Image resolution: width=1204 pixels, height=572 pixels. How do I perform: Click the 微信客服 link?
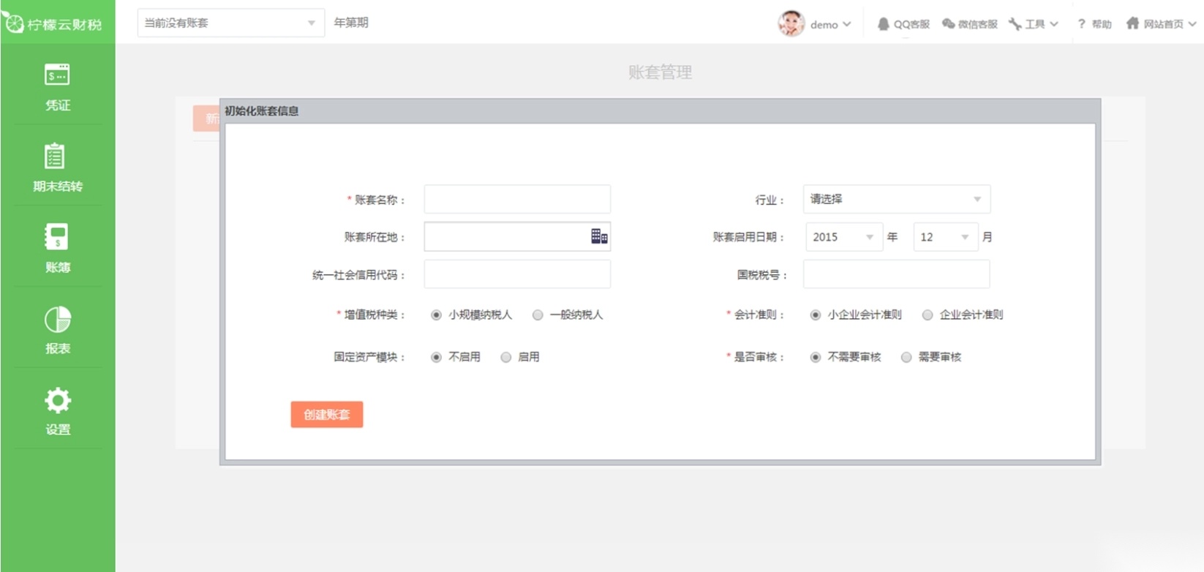(978, 24)
